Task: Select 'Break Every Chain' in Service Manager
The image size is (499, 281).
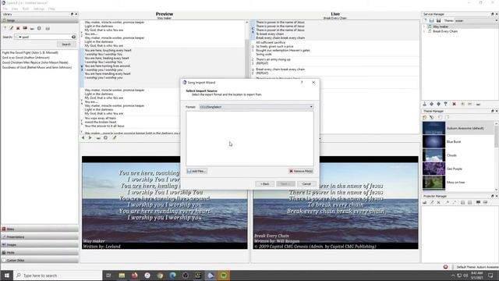Action: 445,31
